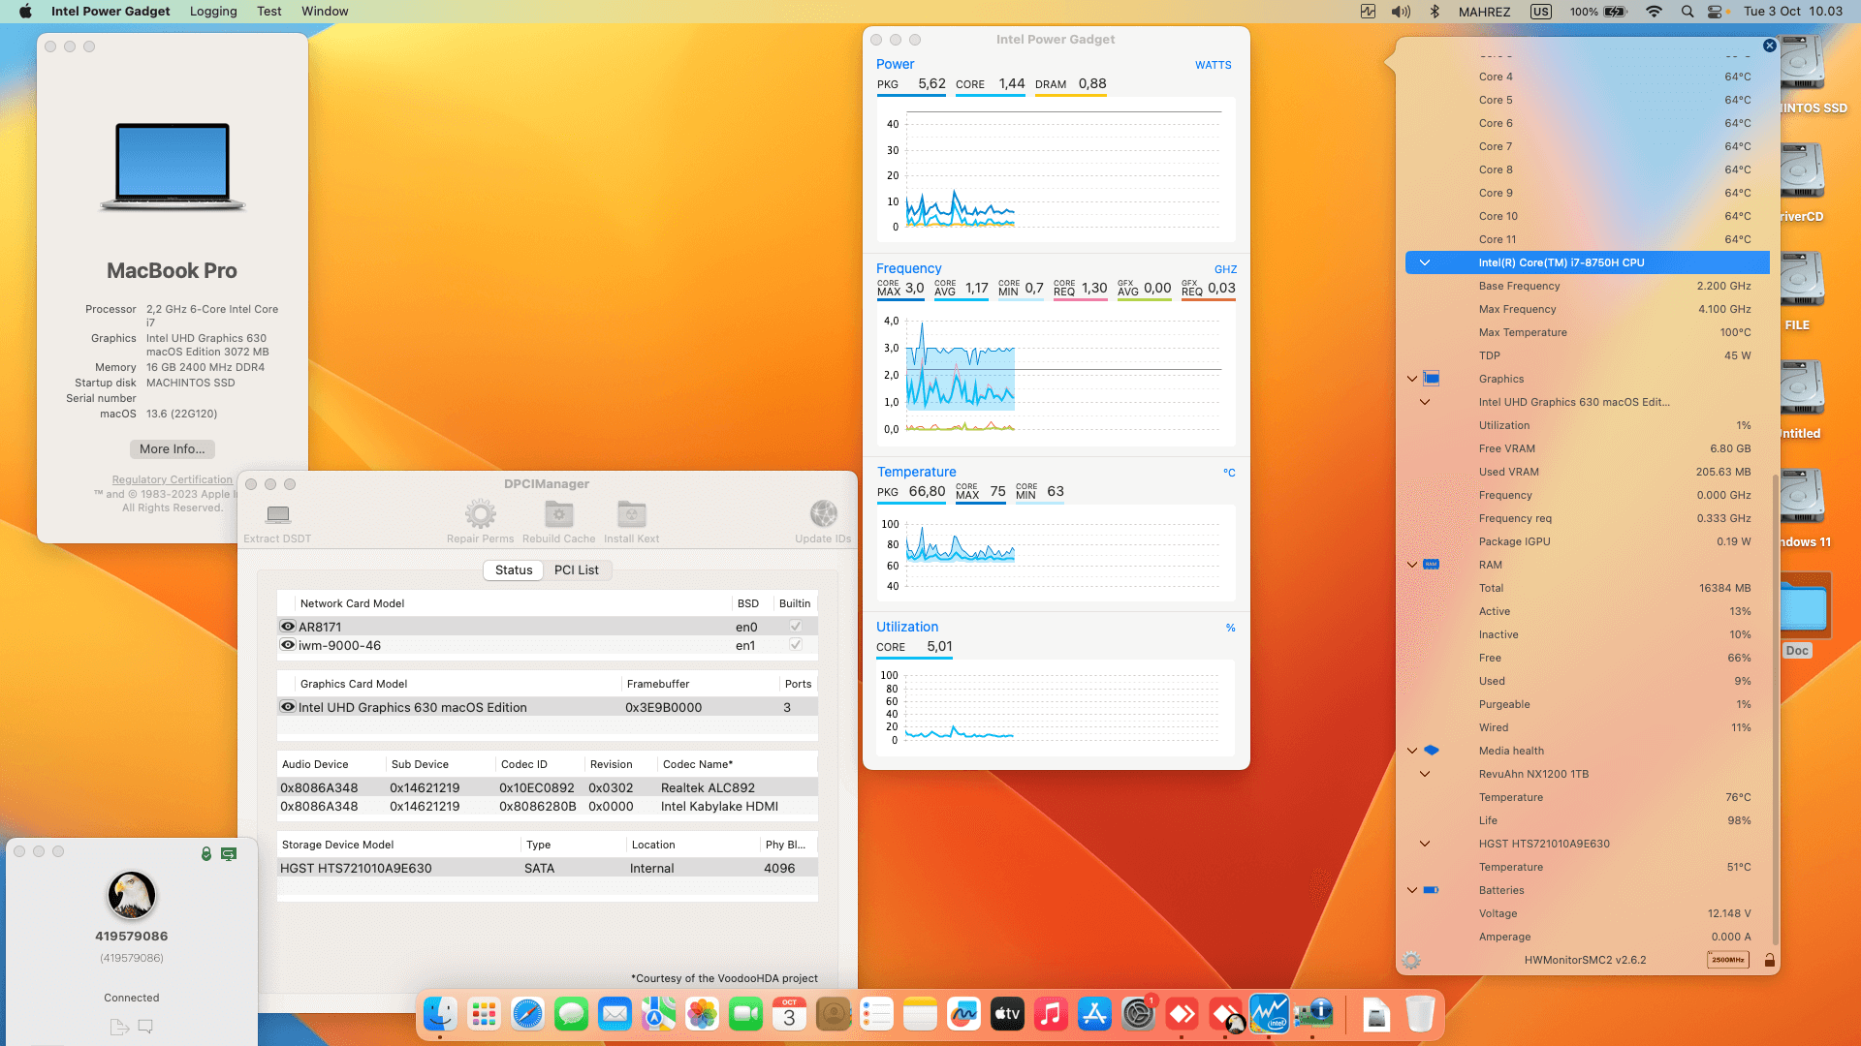Click the 2500MHz frequency badge

coord(1727,961)
